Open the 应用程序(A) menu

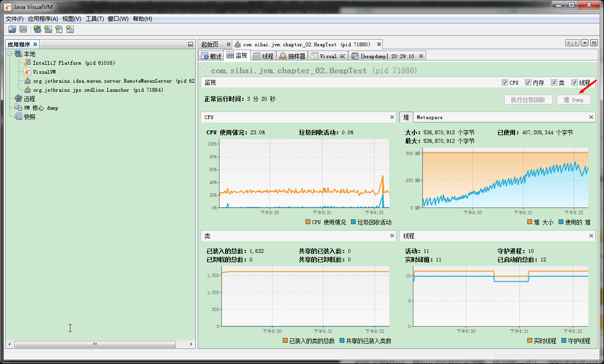pos(43,19)
